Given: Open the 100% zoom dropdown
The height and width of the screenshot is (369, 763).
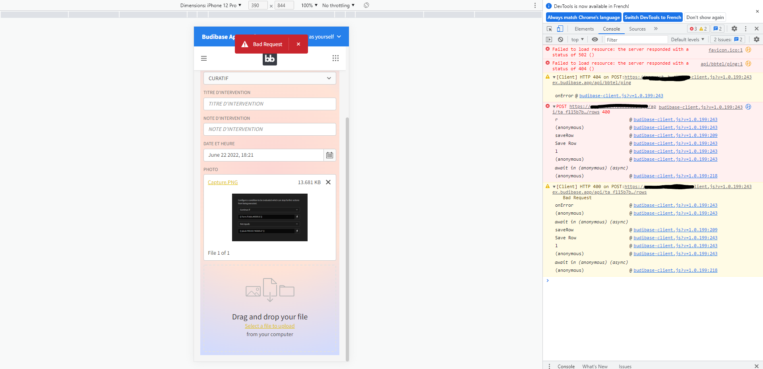Looking at the screenshot, I should point(309,5).
